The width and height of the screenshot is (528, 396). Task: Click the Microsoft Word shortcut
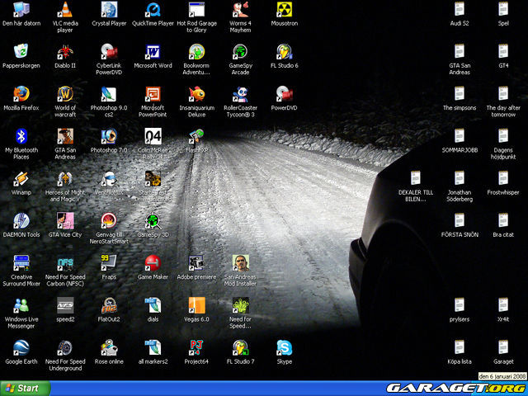(153, 52)
